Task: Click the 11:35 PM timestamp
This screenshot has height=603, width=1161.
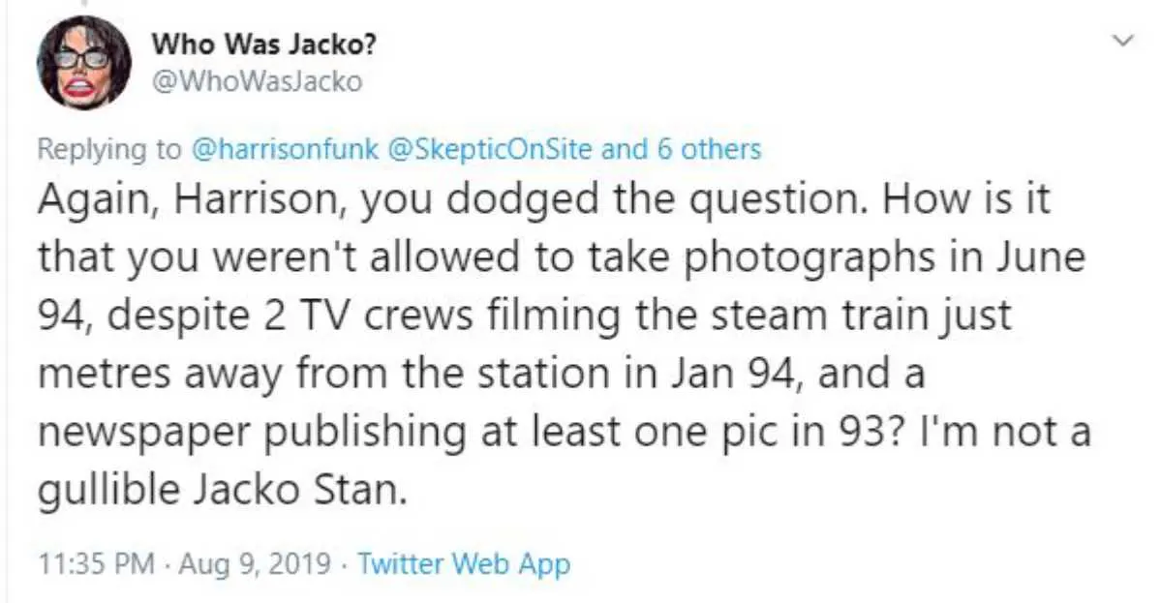Action: click(92, 564)
